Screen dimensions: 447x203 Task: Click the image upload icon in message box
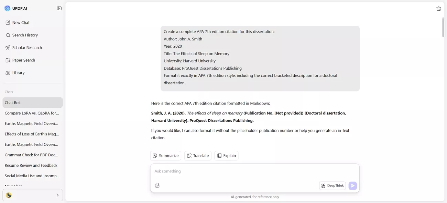tap(157, 185)
